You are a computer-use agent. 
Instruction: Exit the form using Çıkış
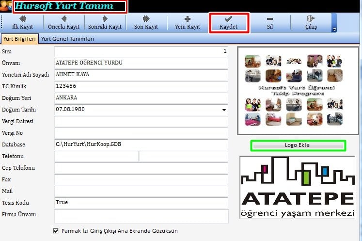point(311,22)
